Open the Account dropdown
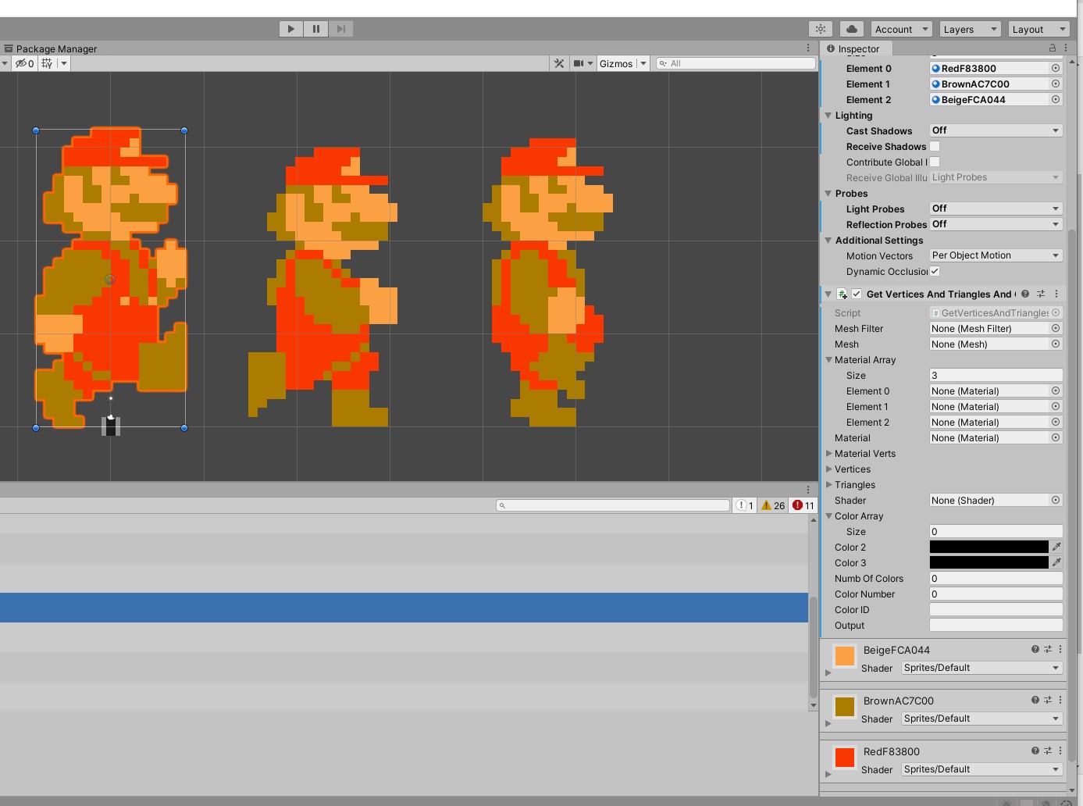The height and width of the screenshot is (806, 1083). click(x=901, y=29)
